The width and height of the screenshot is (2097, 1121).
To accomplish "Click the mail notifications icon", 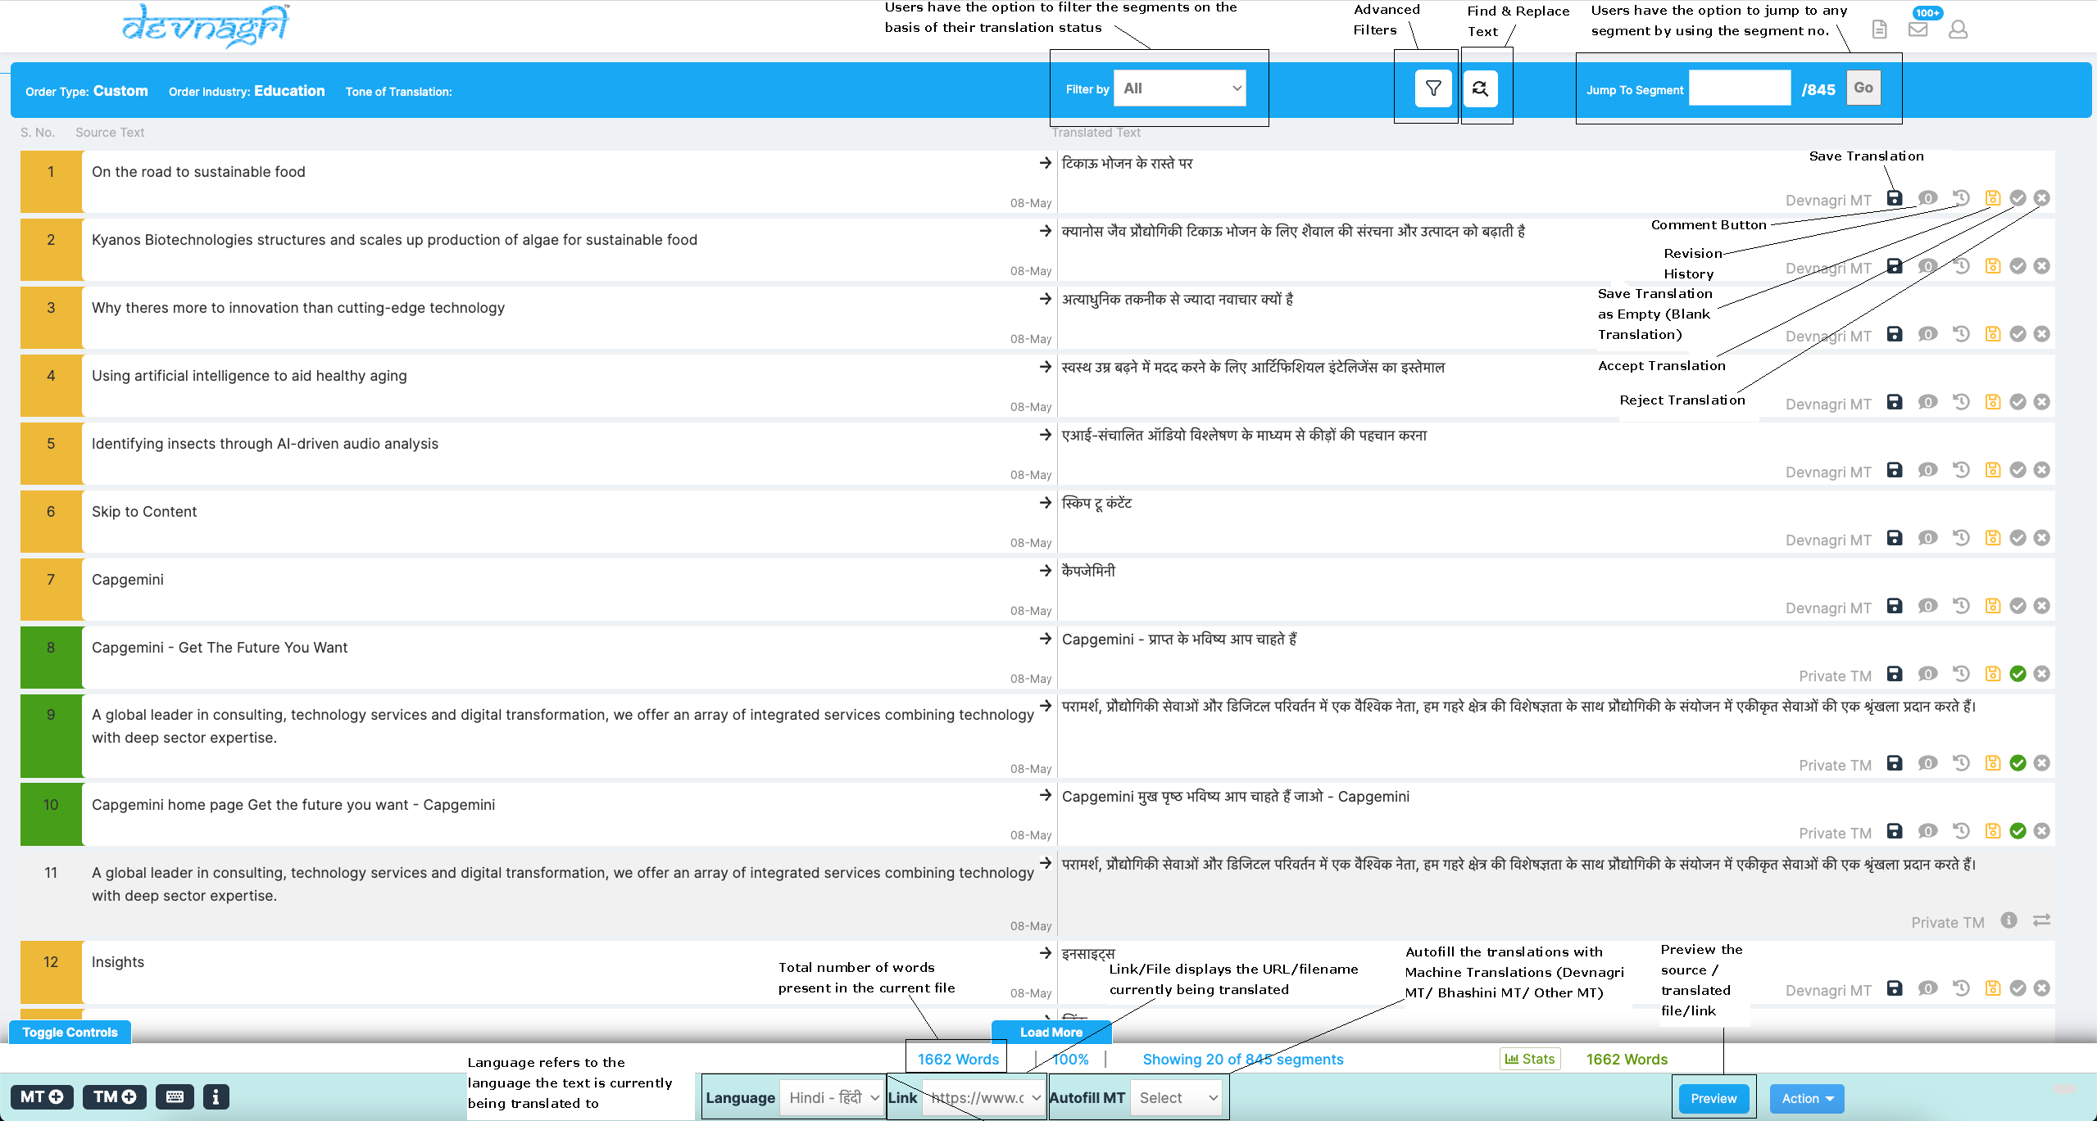I will [x=1918, y=29].
